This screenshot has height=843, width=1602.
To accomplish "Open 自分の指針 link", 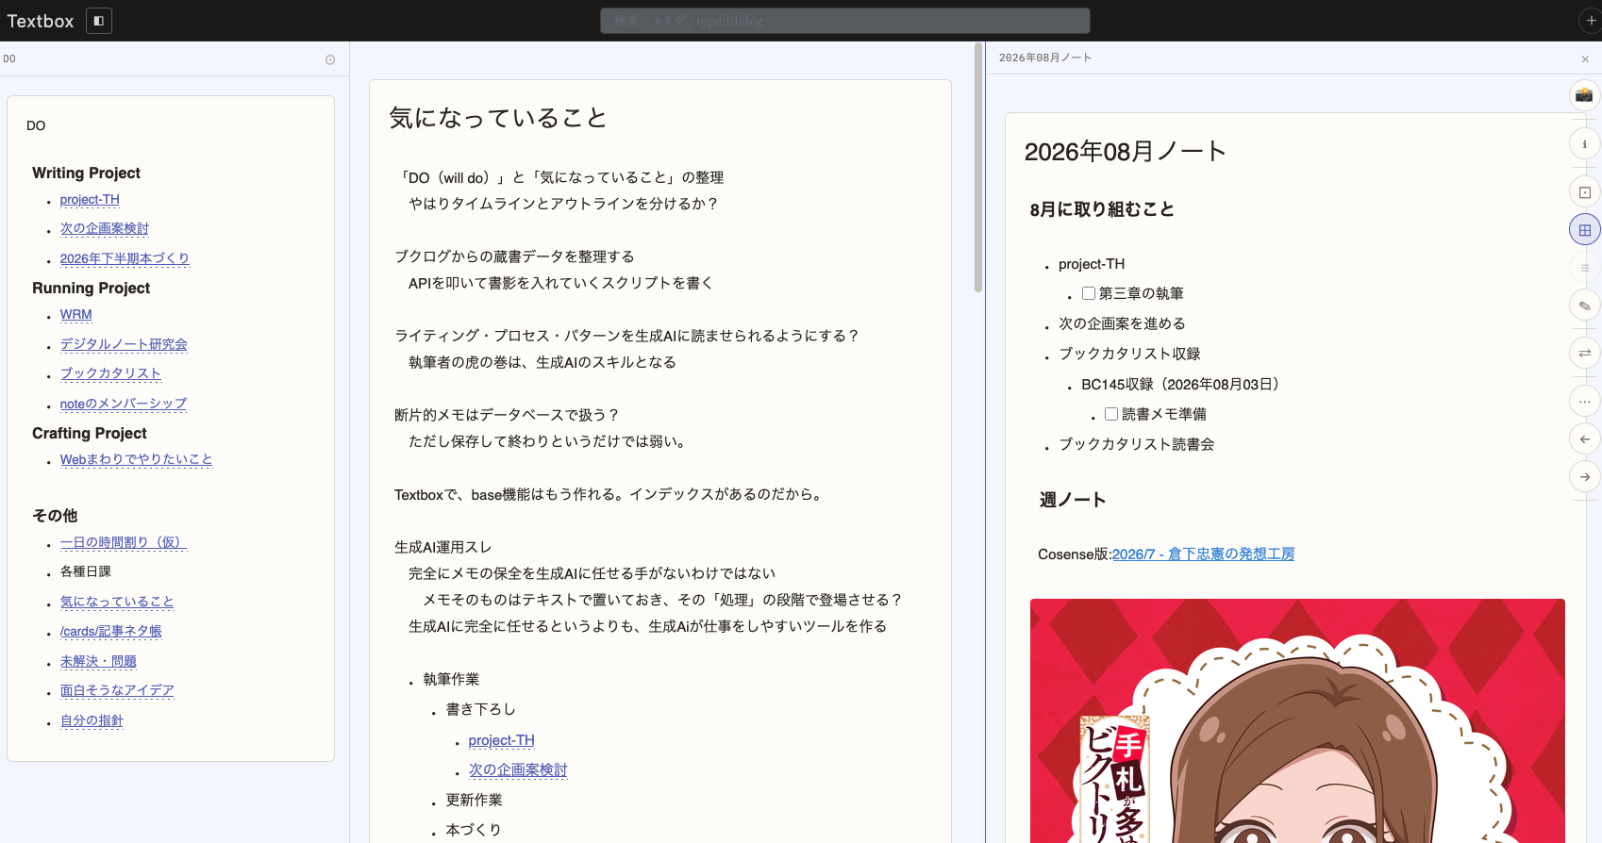I will click(92, 721).
